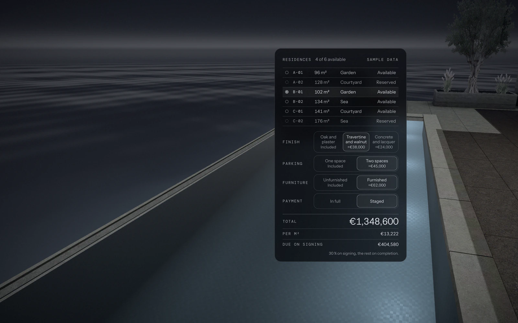Click the DUE ON SIGNING label
The height and width of the screenshot is (323, 518).
click(303, 245)
